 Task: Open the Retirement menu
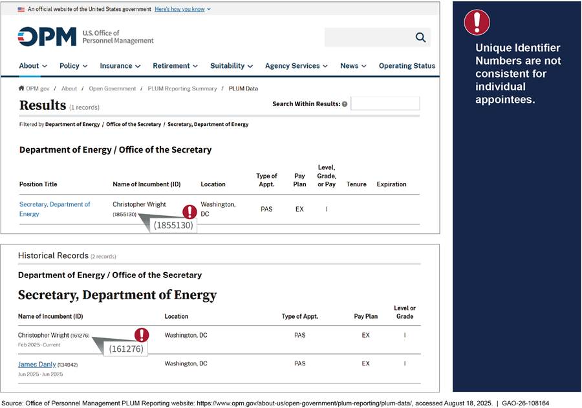pyautogui.click(x=175, y=66)
